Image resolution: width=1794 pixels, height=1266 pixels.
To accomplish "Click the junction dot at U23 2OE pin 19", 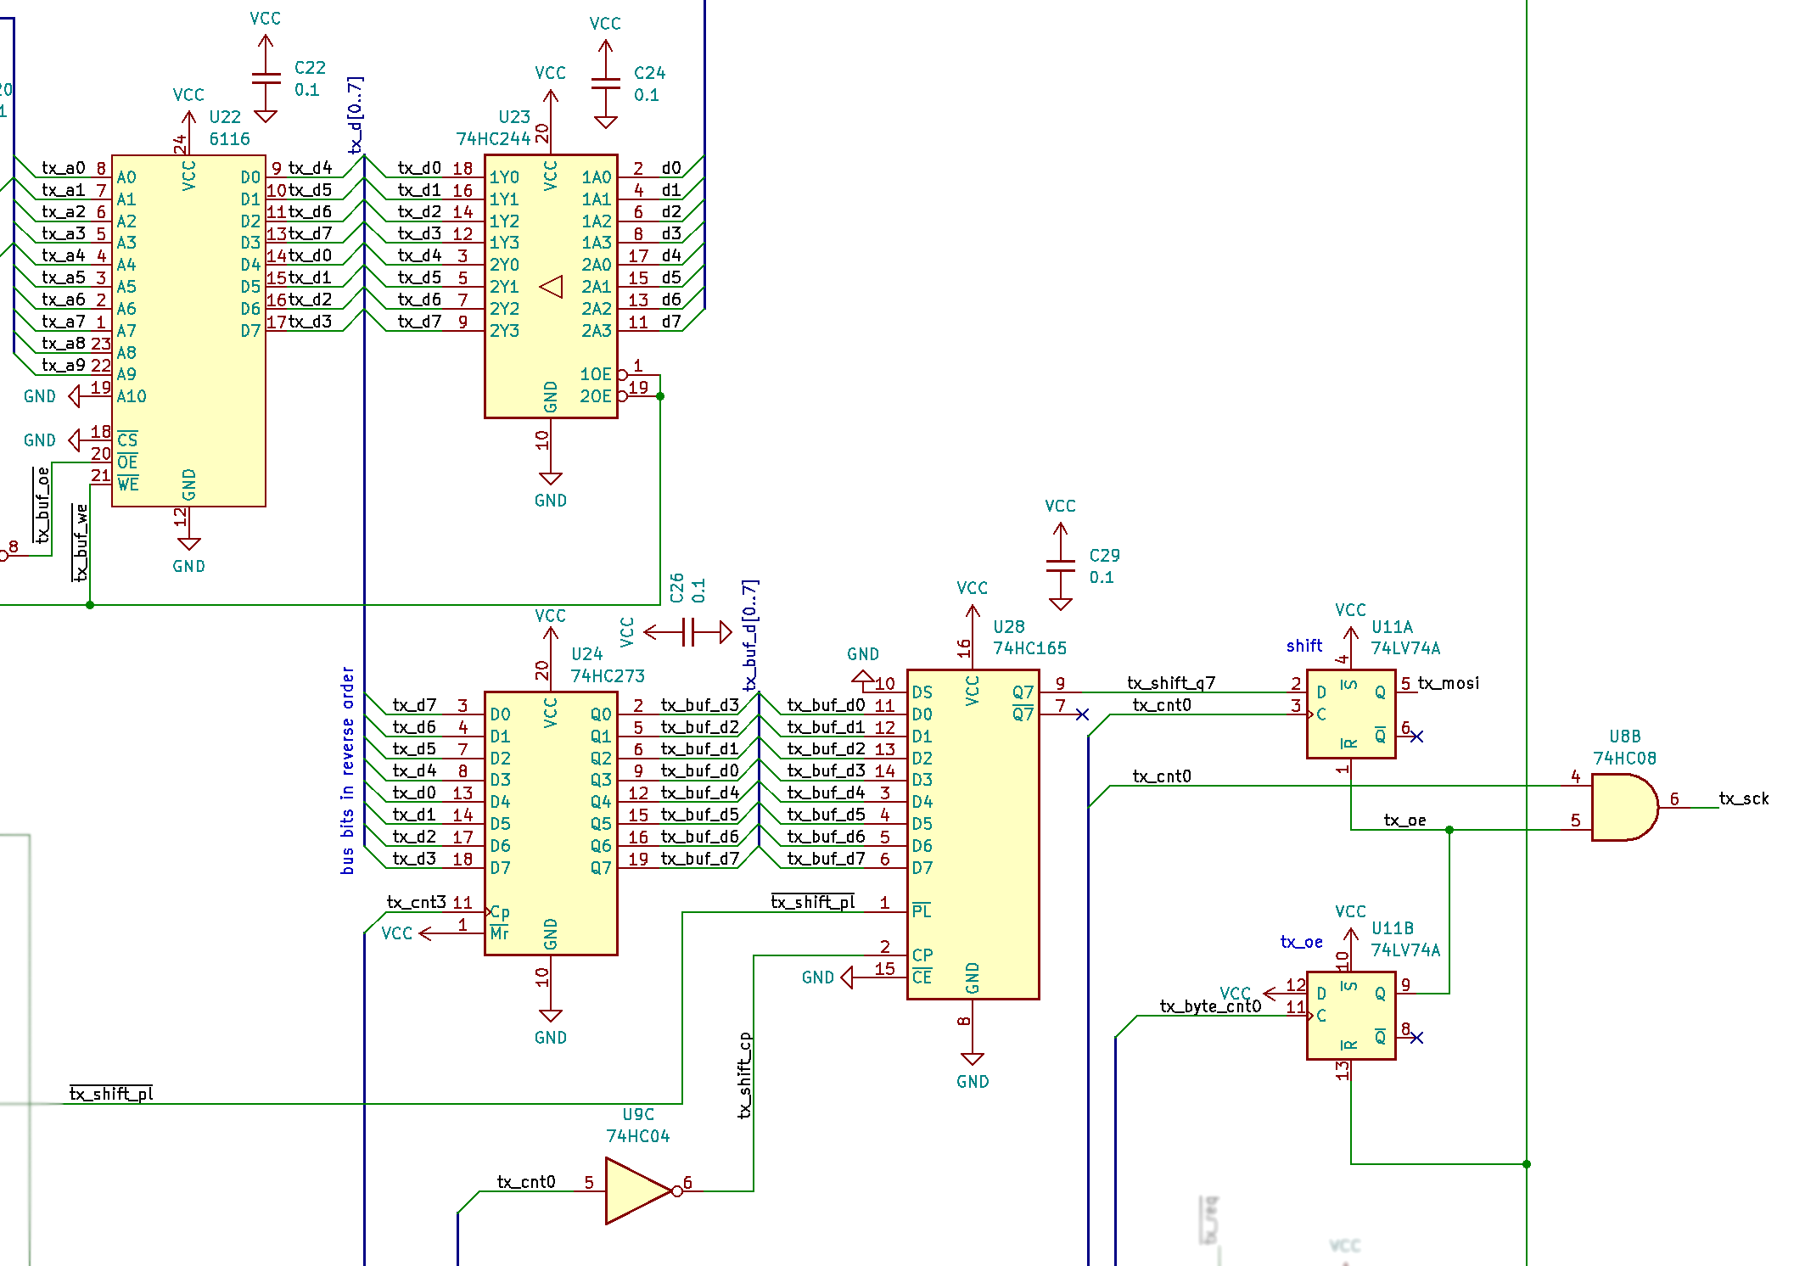I will (x=660, y=396).
